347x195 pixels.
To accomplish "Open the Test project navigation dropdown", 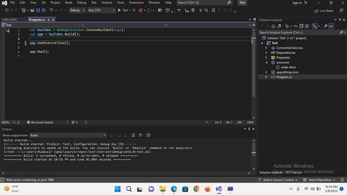I will (42, 25).
